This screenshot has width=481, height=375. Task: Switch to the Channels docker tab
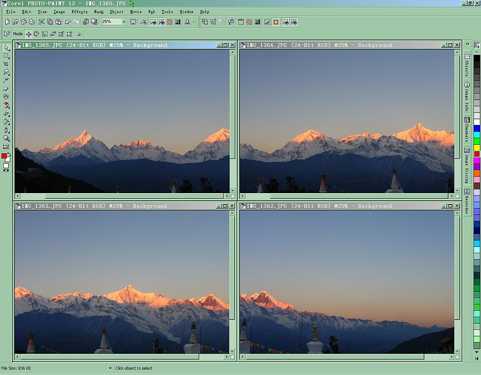[467, 129]
